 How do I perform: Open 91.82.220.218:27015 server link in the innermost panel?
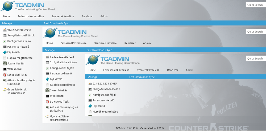105,84
